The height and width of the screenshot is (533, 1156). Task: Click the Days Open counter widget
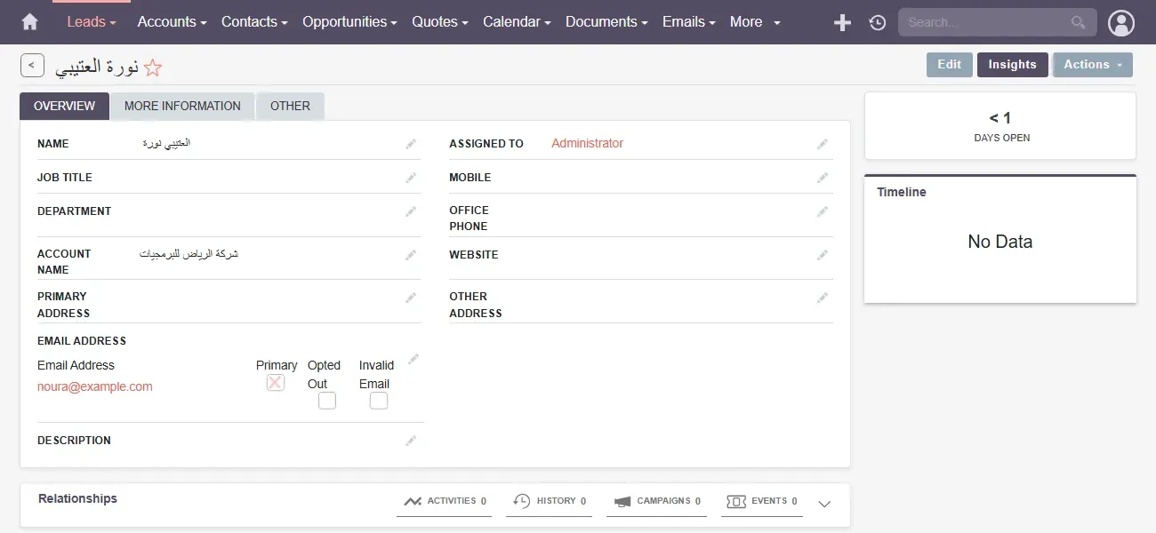point(1000,126)
